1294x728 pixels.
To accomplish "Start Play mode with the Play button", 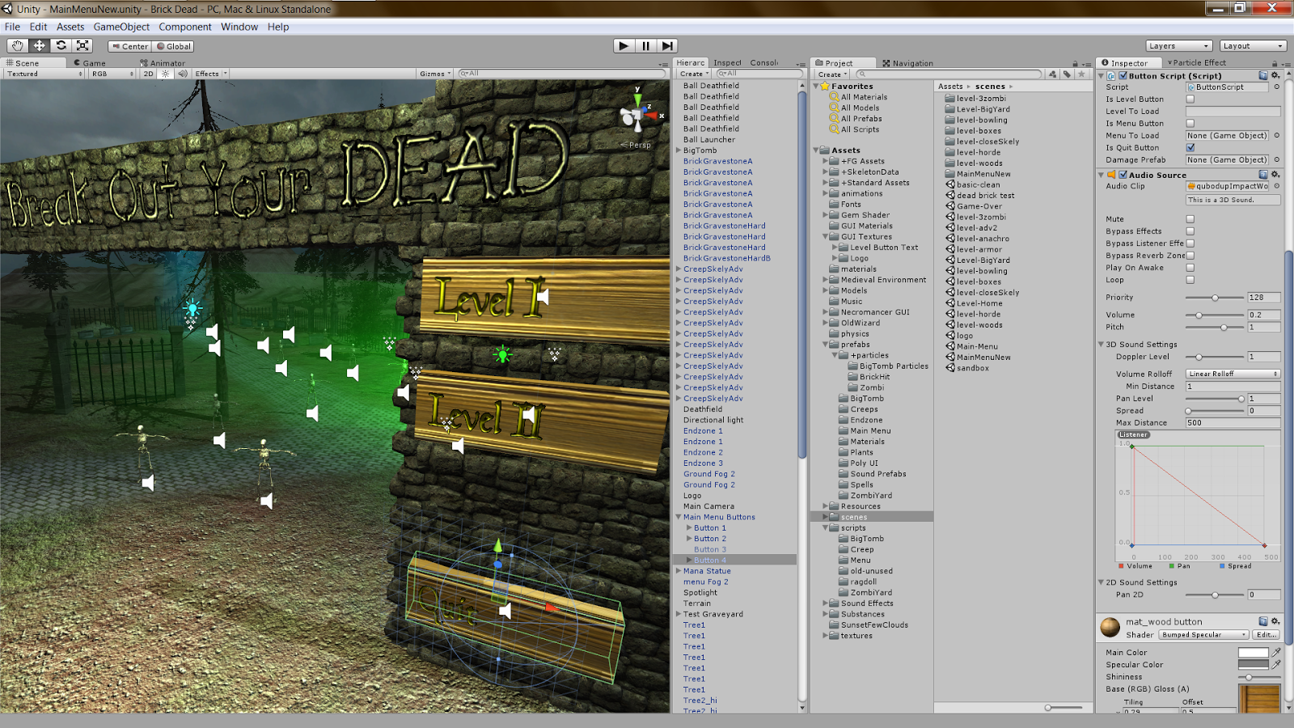I will point(624,46).
